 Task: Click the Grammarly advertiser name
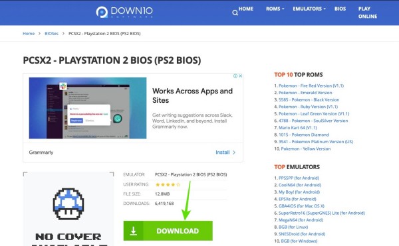(41, 153)
